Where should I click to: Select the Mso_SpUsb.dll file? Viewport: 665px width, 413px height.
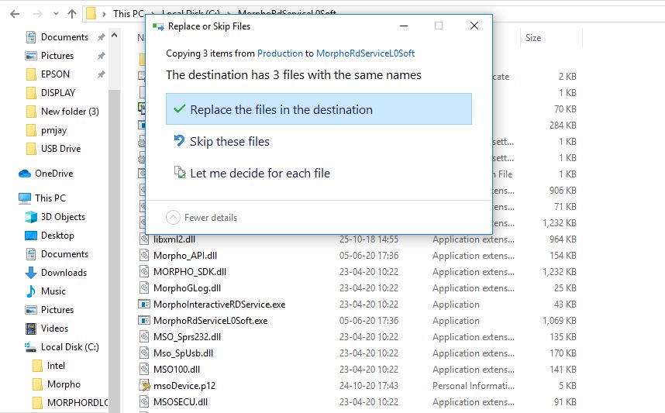click(x=183, y=353)
